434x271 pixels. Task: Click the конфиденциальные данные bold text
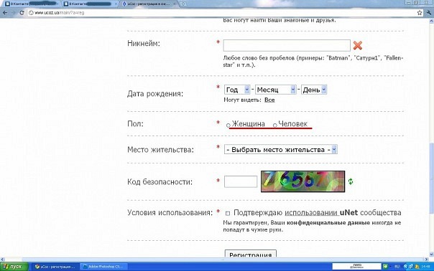(x=328, y=223)
